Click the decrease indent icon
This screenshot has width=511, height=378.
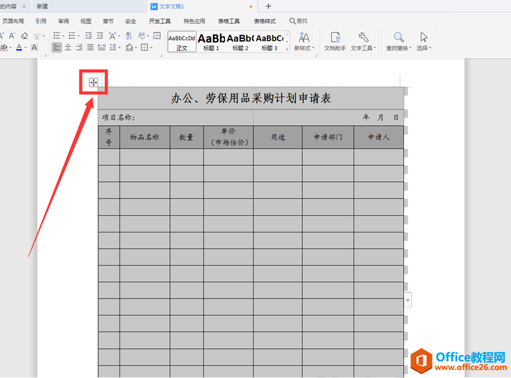88,36
